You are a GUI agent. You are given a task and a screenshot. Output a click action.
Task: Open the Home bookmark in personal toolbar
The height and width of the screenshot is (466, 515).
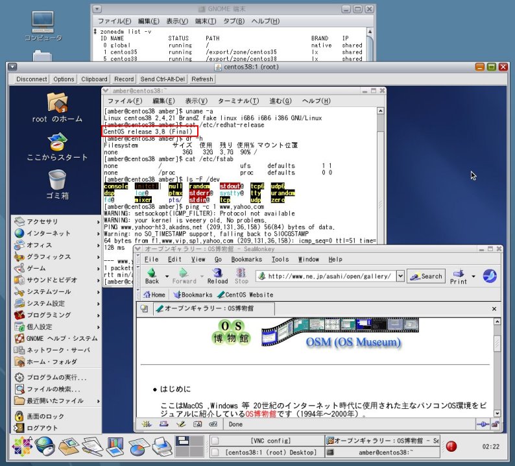click(x=154, y=295)
